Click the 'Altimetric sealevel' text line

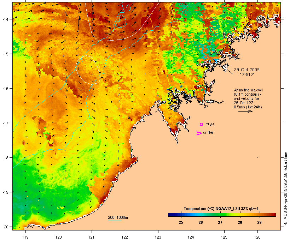[248, 90]
